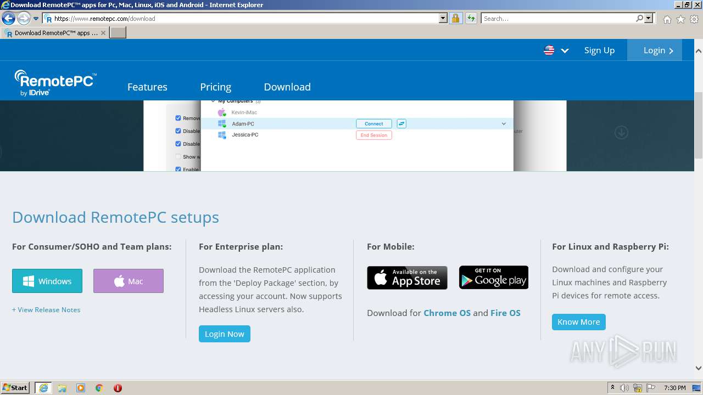Click the page scrollbar down arrow
This screenshot has height=395, width=703.
699,368
